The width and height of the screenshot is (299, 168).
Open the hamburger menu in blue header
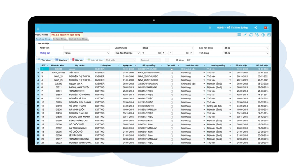(38, 29)
